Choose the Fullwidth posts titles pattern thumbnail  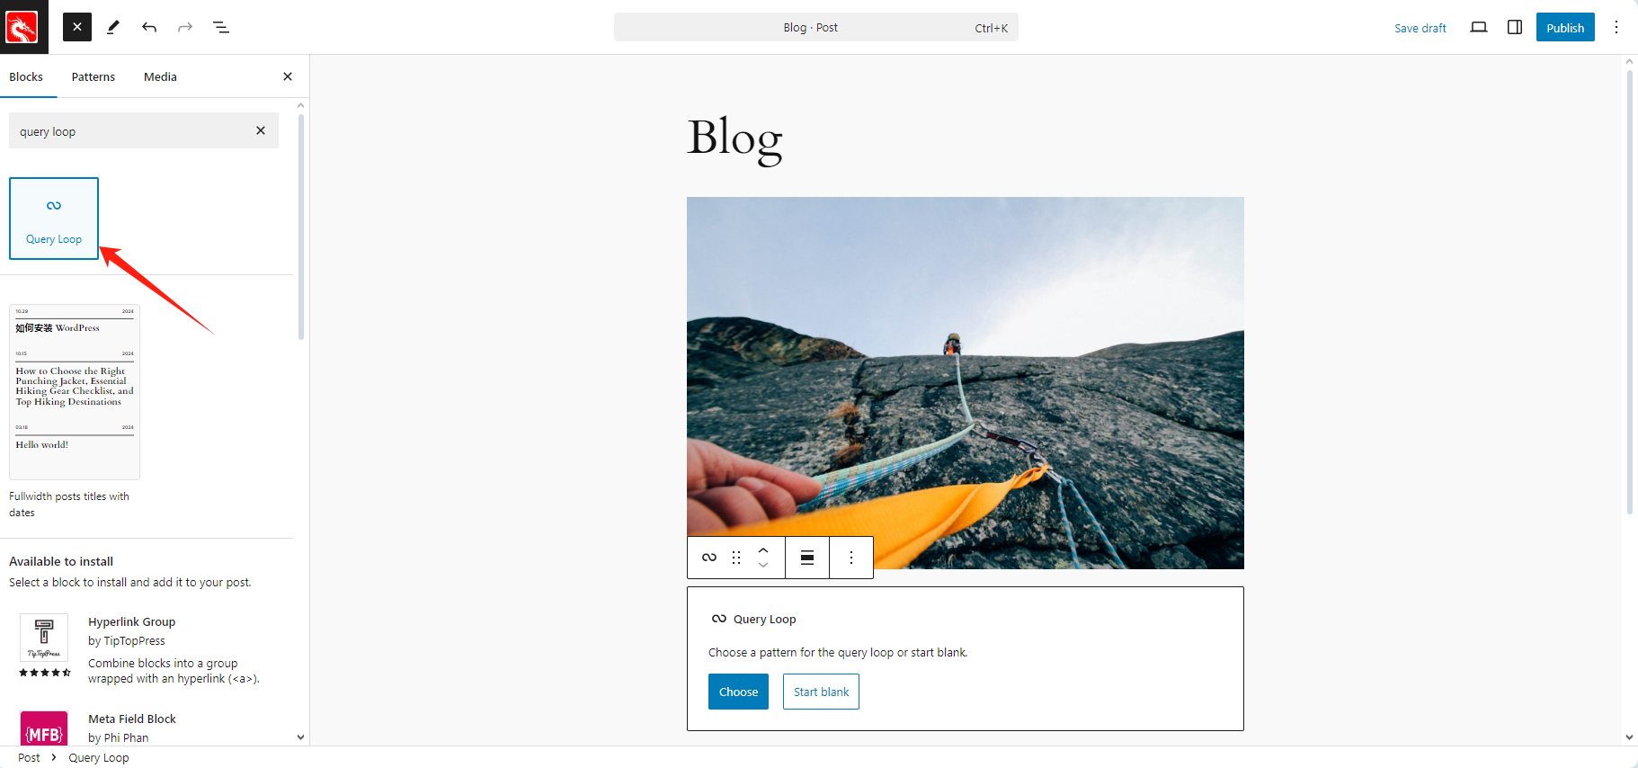[75, 392]
